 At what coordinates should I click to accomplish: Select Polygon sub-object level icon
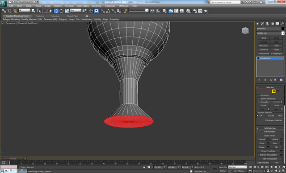[x=273, y=91]
